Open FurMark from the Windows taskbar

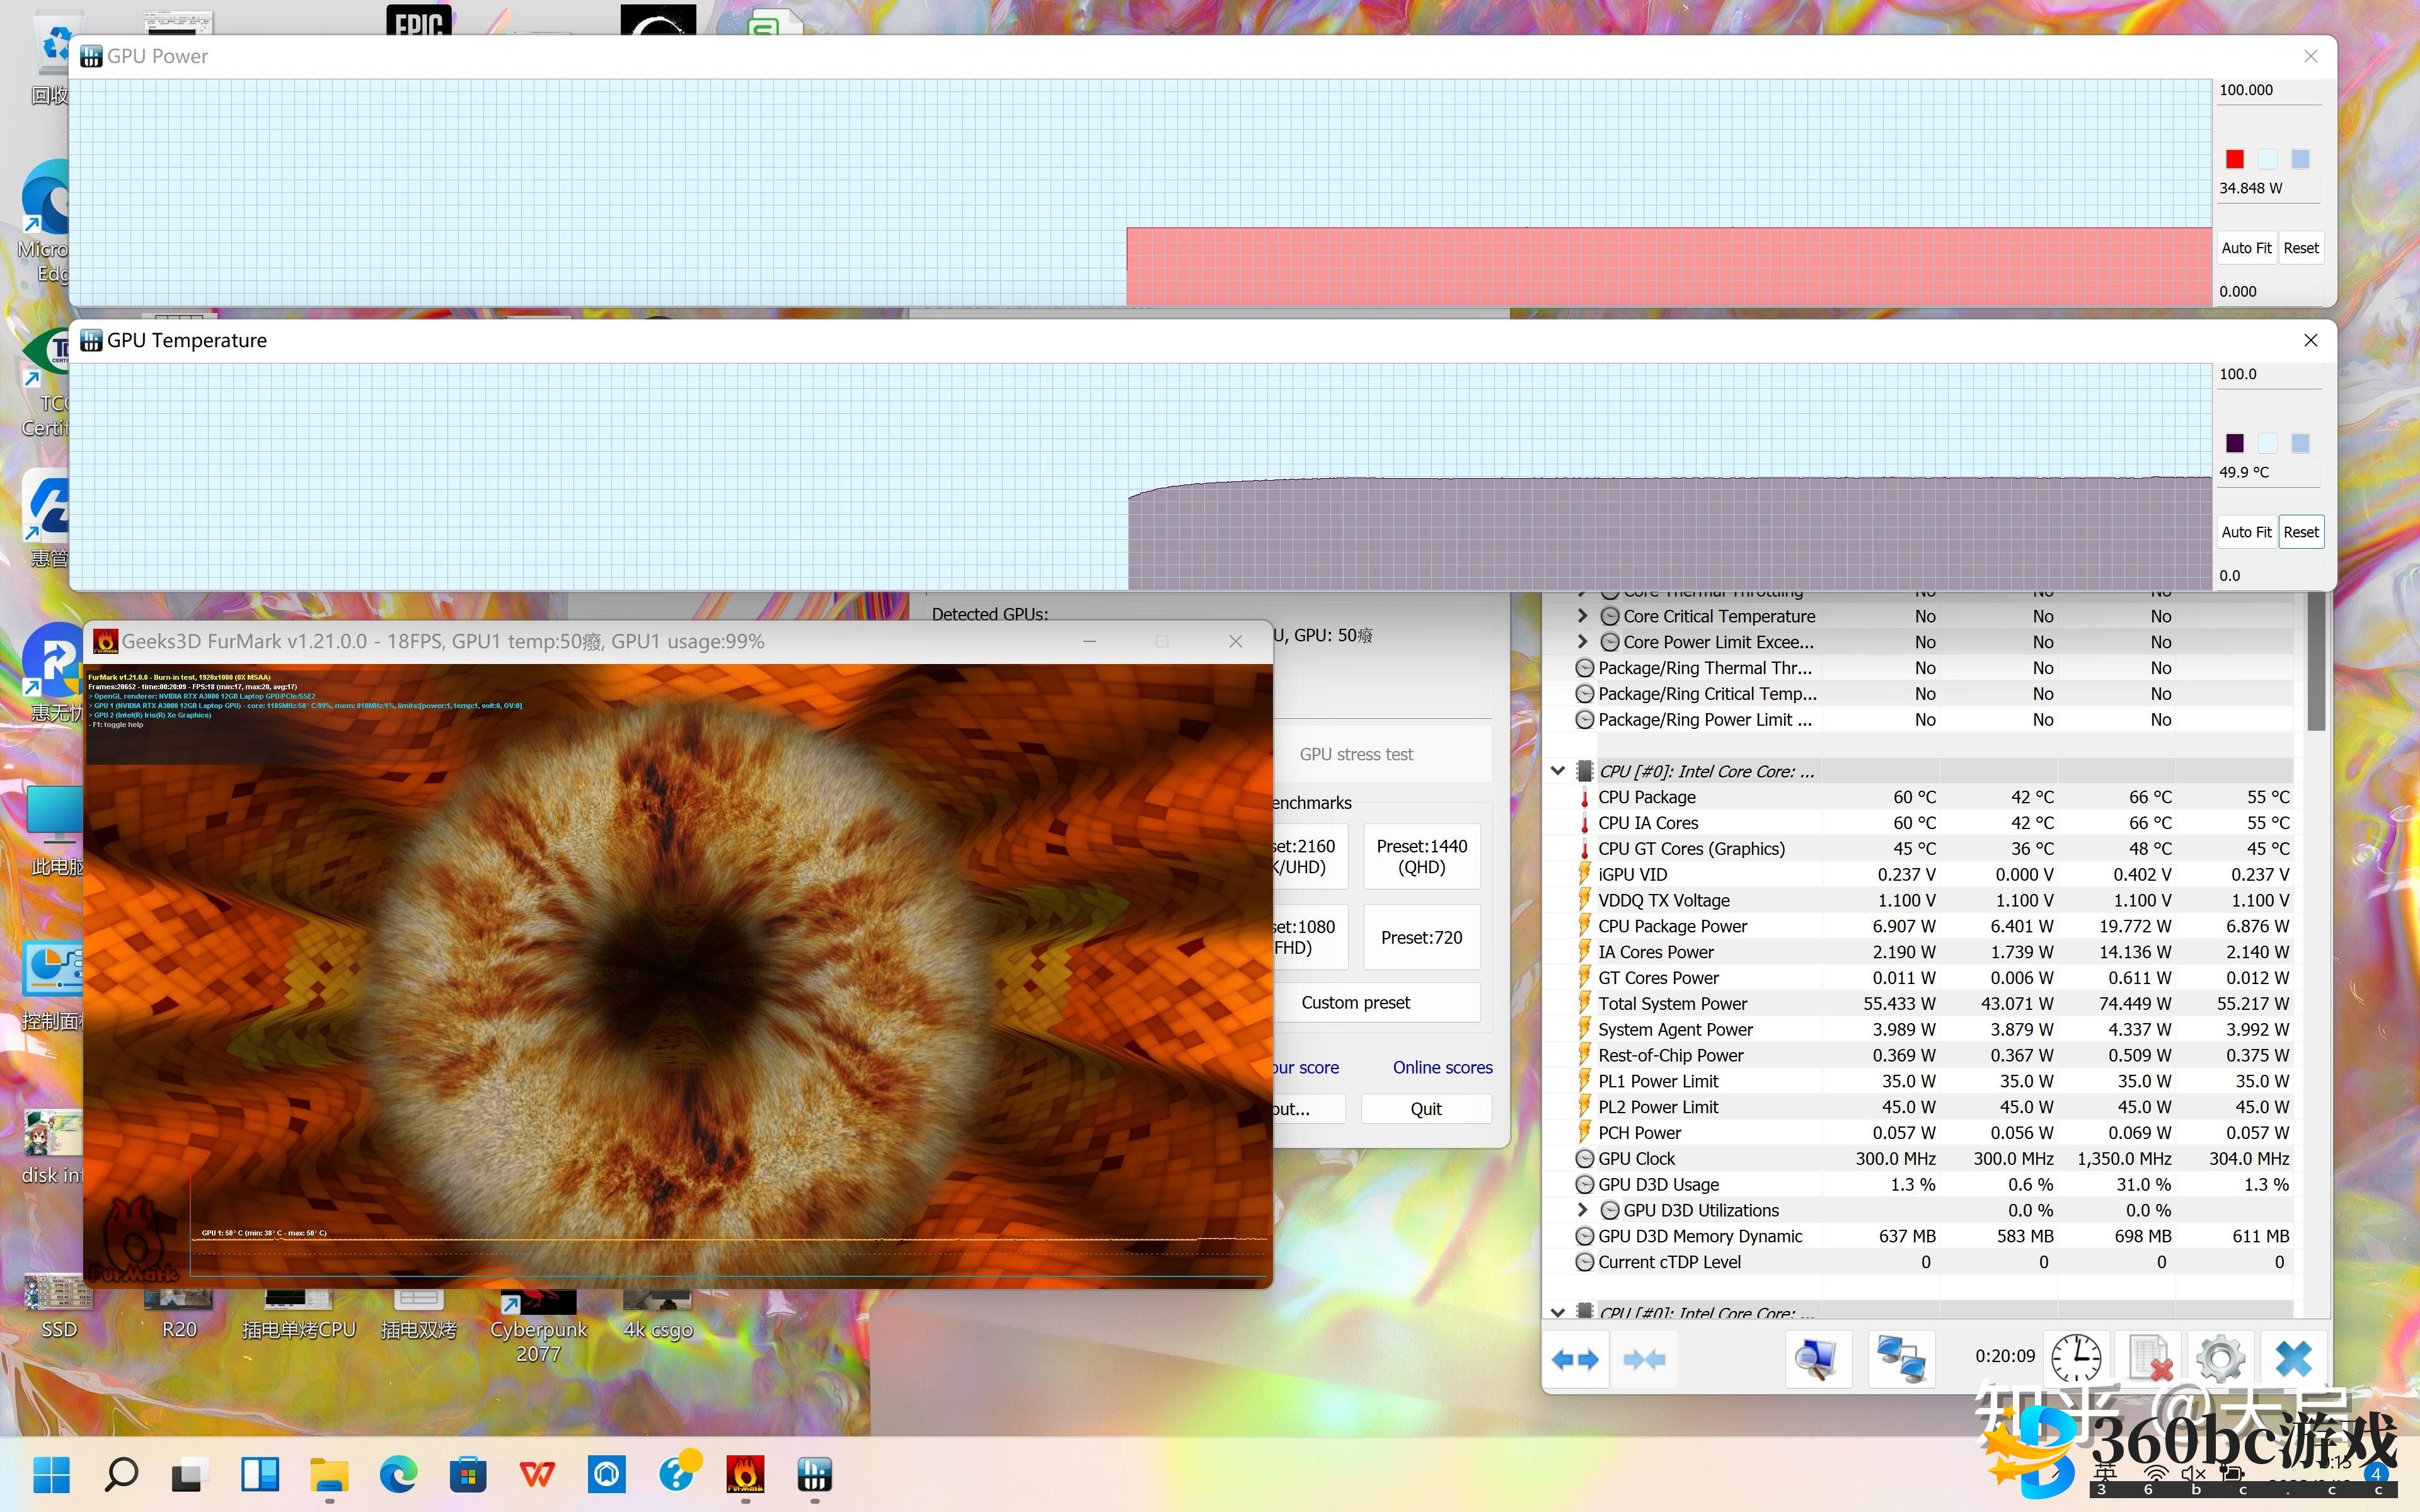point(745,1474)
